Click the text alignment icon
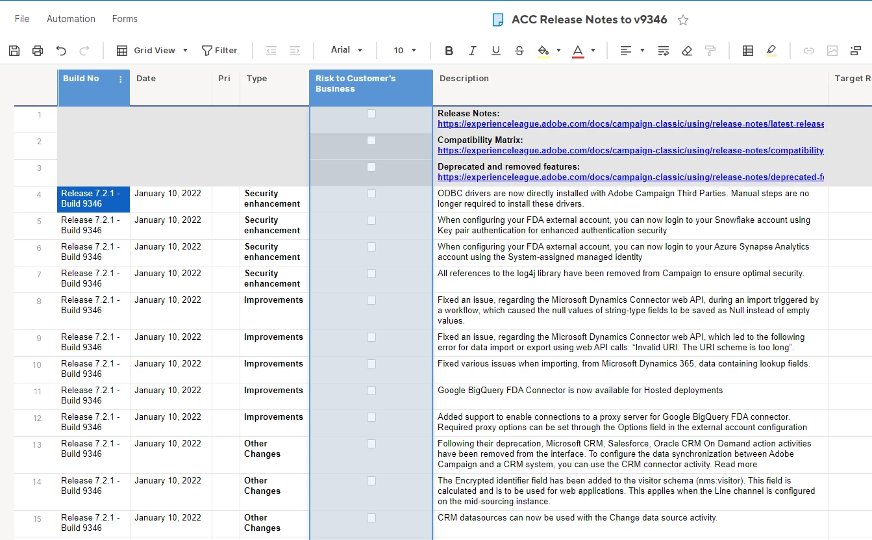 (x=626, y=51)
